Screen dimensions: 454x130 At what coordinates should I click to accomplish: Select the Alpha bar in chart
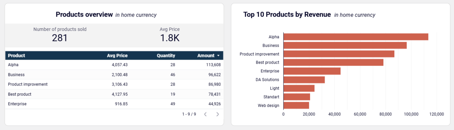(356, 37)
